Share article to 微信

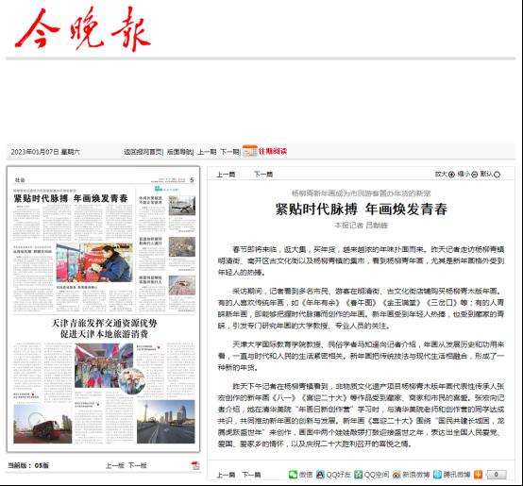tap(300, 475)
